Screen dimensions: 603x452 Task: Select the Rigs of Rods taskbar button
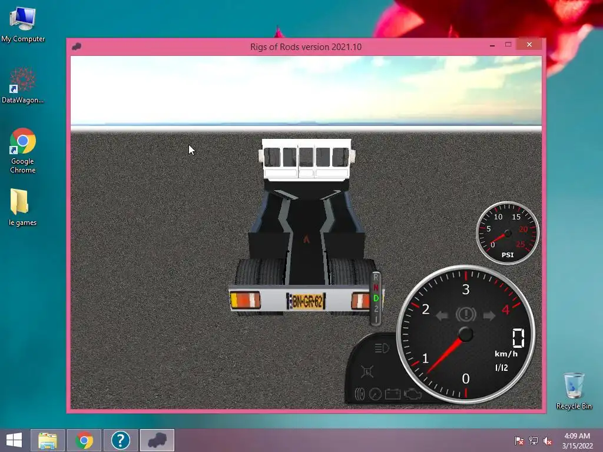tap(157, 440)
